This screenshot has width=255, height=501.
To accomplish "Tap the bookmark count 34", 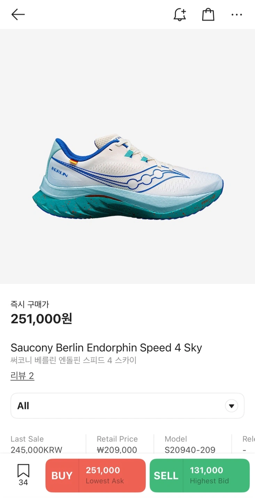I will point(23,483).
